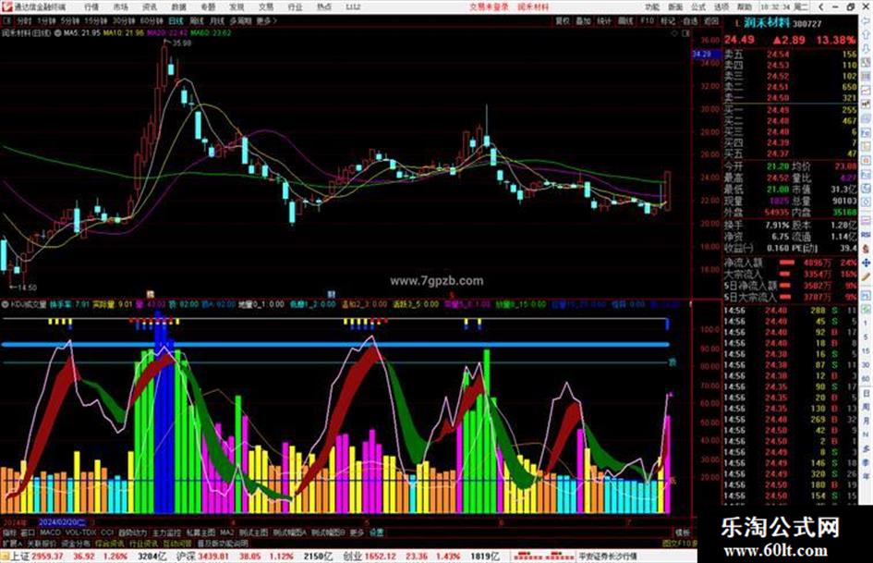Expand the 更多> period options
The height and width of the screenshot is (563, 873).
tap(266, 20)
